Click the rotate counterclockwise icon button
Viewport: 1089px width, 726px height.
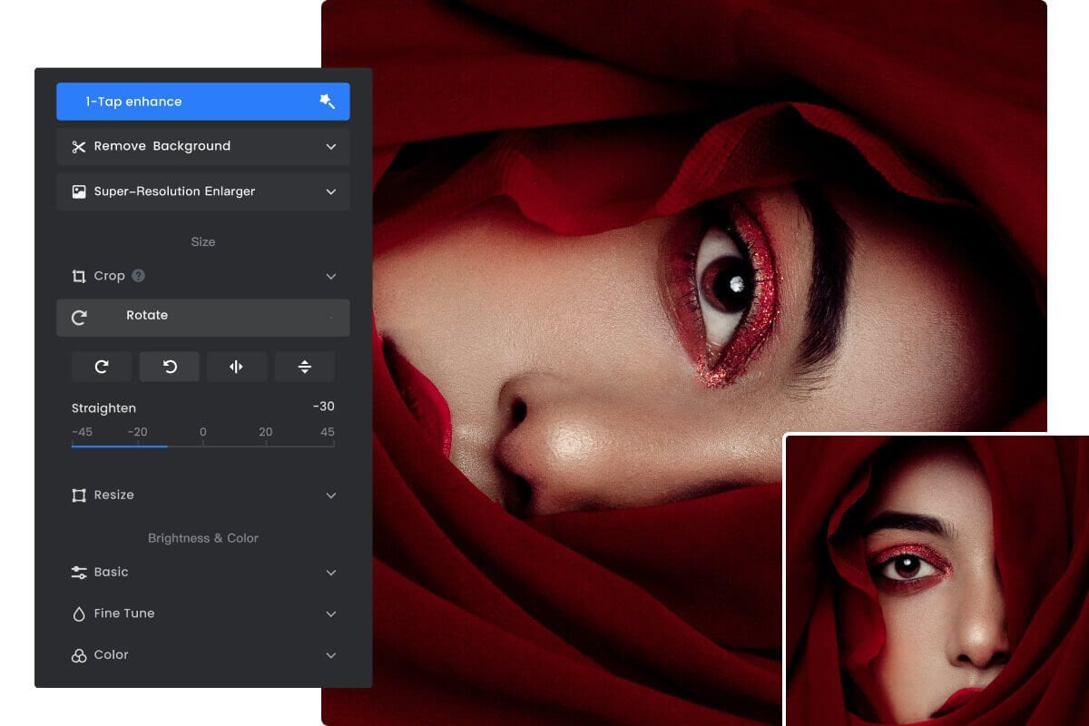point(169,367)
